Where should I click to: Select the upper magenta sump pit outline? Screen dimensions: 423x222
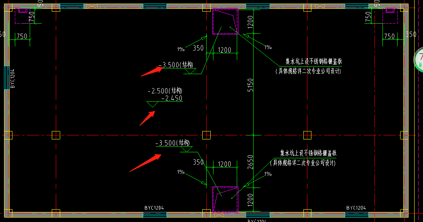click(x=225, y=22)
